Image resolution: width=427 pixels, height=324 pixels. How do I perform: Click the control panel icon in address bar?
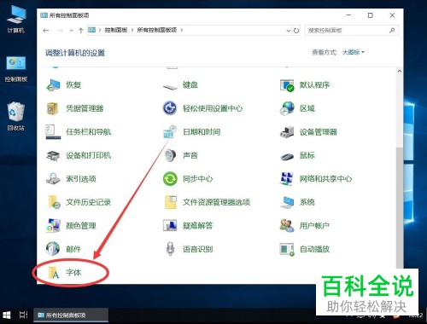[x=91, y=30]
